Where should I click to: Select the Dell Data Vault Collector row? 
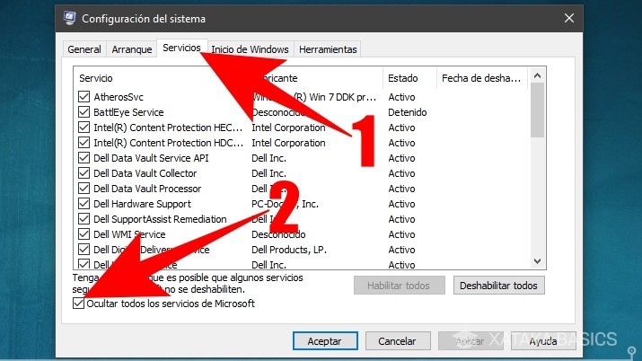coord(145,173)
